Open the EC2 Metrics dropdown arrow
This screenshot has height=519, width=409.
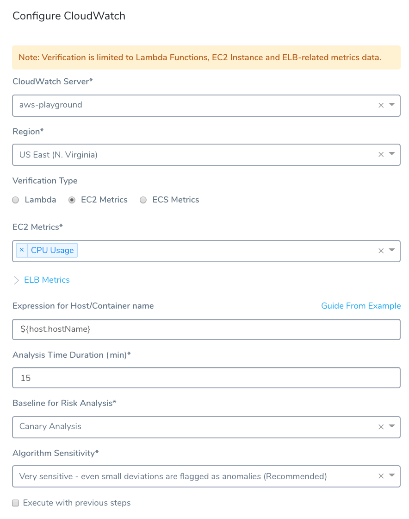pos(392,250)
